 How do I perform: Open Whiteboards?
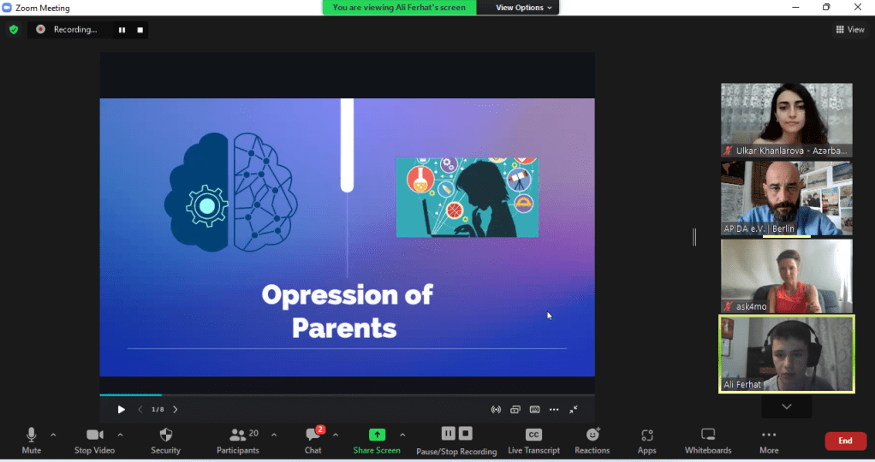(708, 440)
